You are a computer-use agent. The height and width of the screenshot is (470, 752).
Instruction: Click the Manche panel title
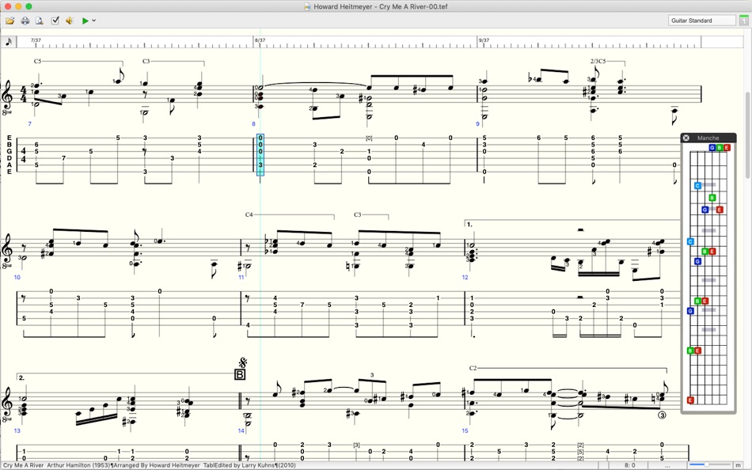708,138
